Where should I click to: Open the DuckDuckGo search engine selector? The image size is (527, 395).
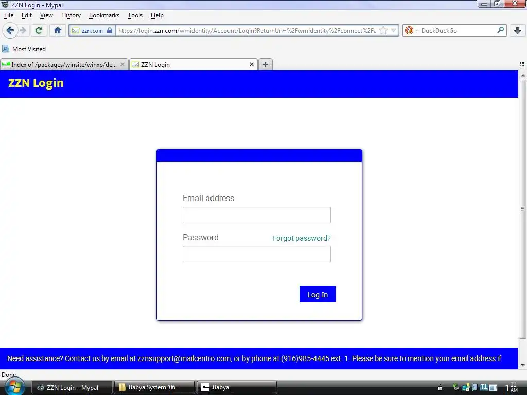click(410, 30)
